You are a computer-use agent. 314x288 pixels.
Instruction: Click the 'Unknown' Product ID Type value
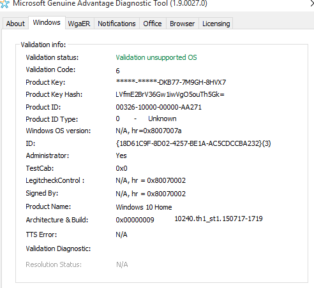(162, 119)
